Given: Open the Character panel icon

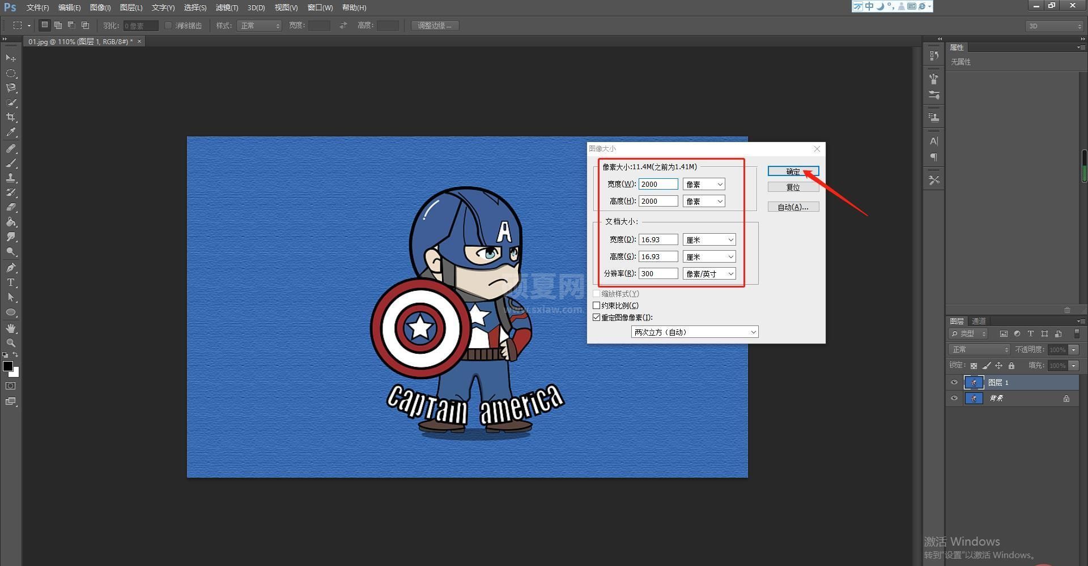Looking at the screenshot, I should tap(934, 141).
